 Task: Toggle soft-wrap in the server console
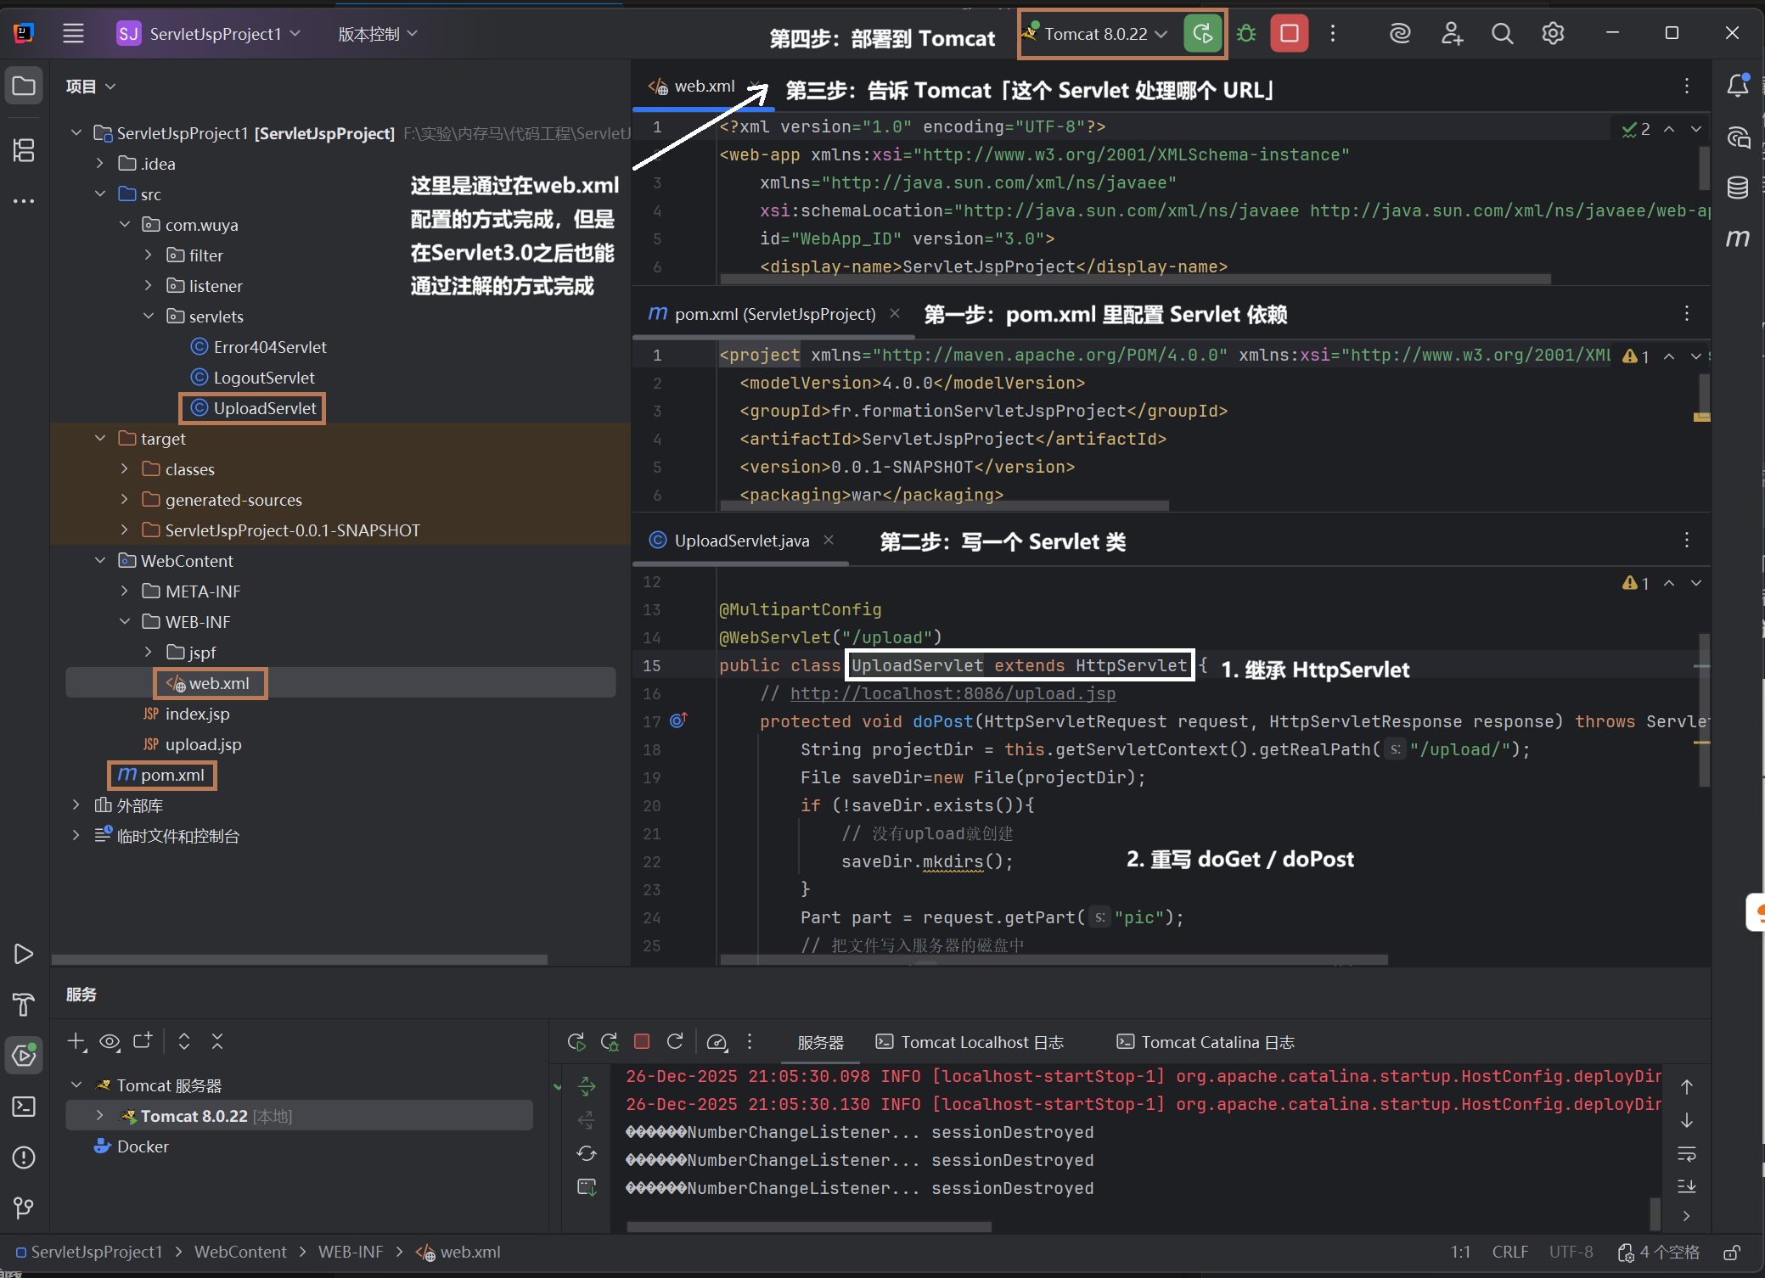[x=1686, y=1154]
